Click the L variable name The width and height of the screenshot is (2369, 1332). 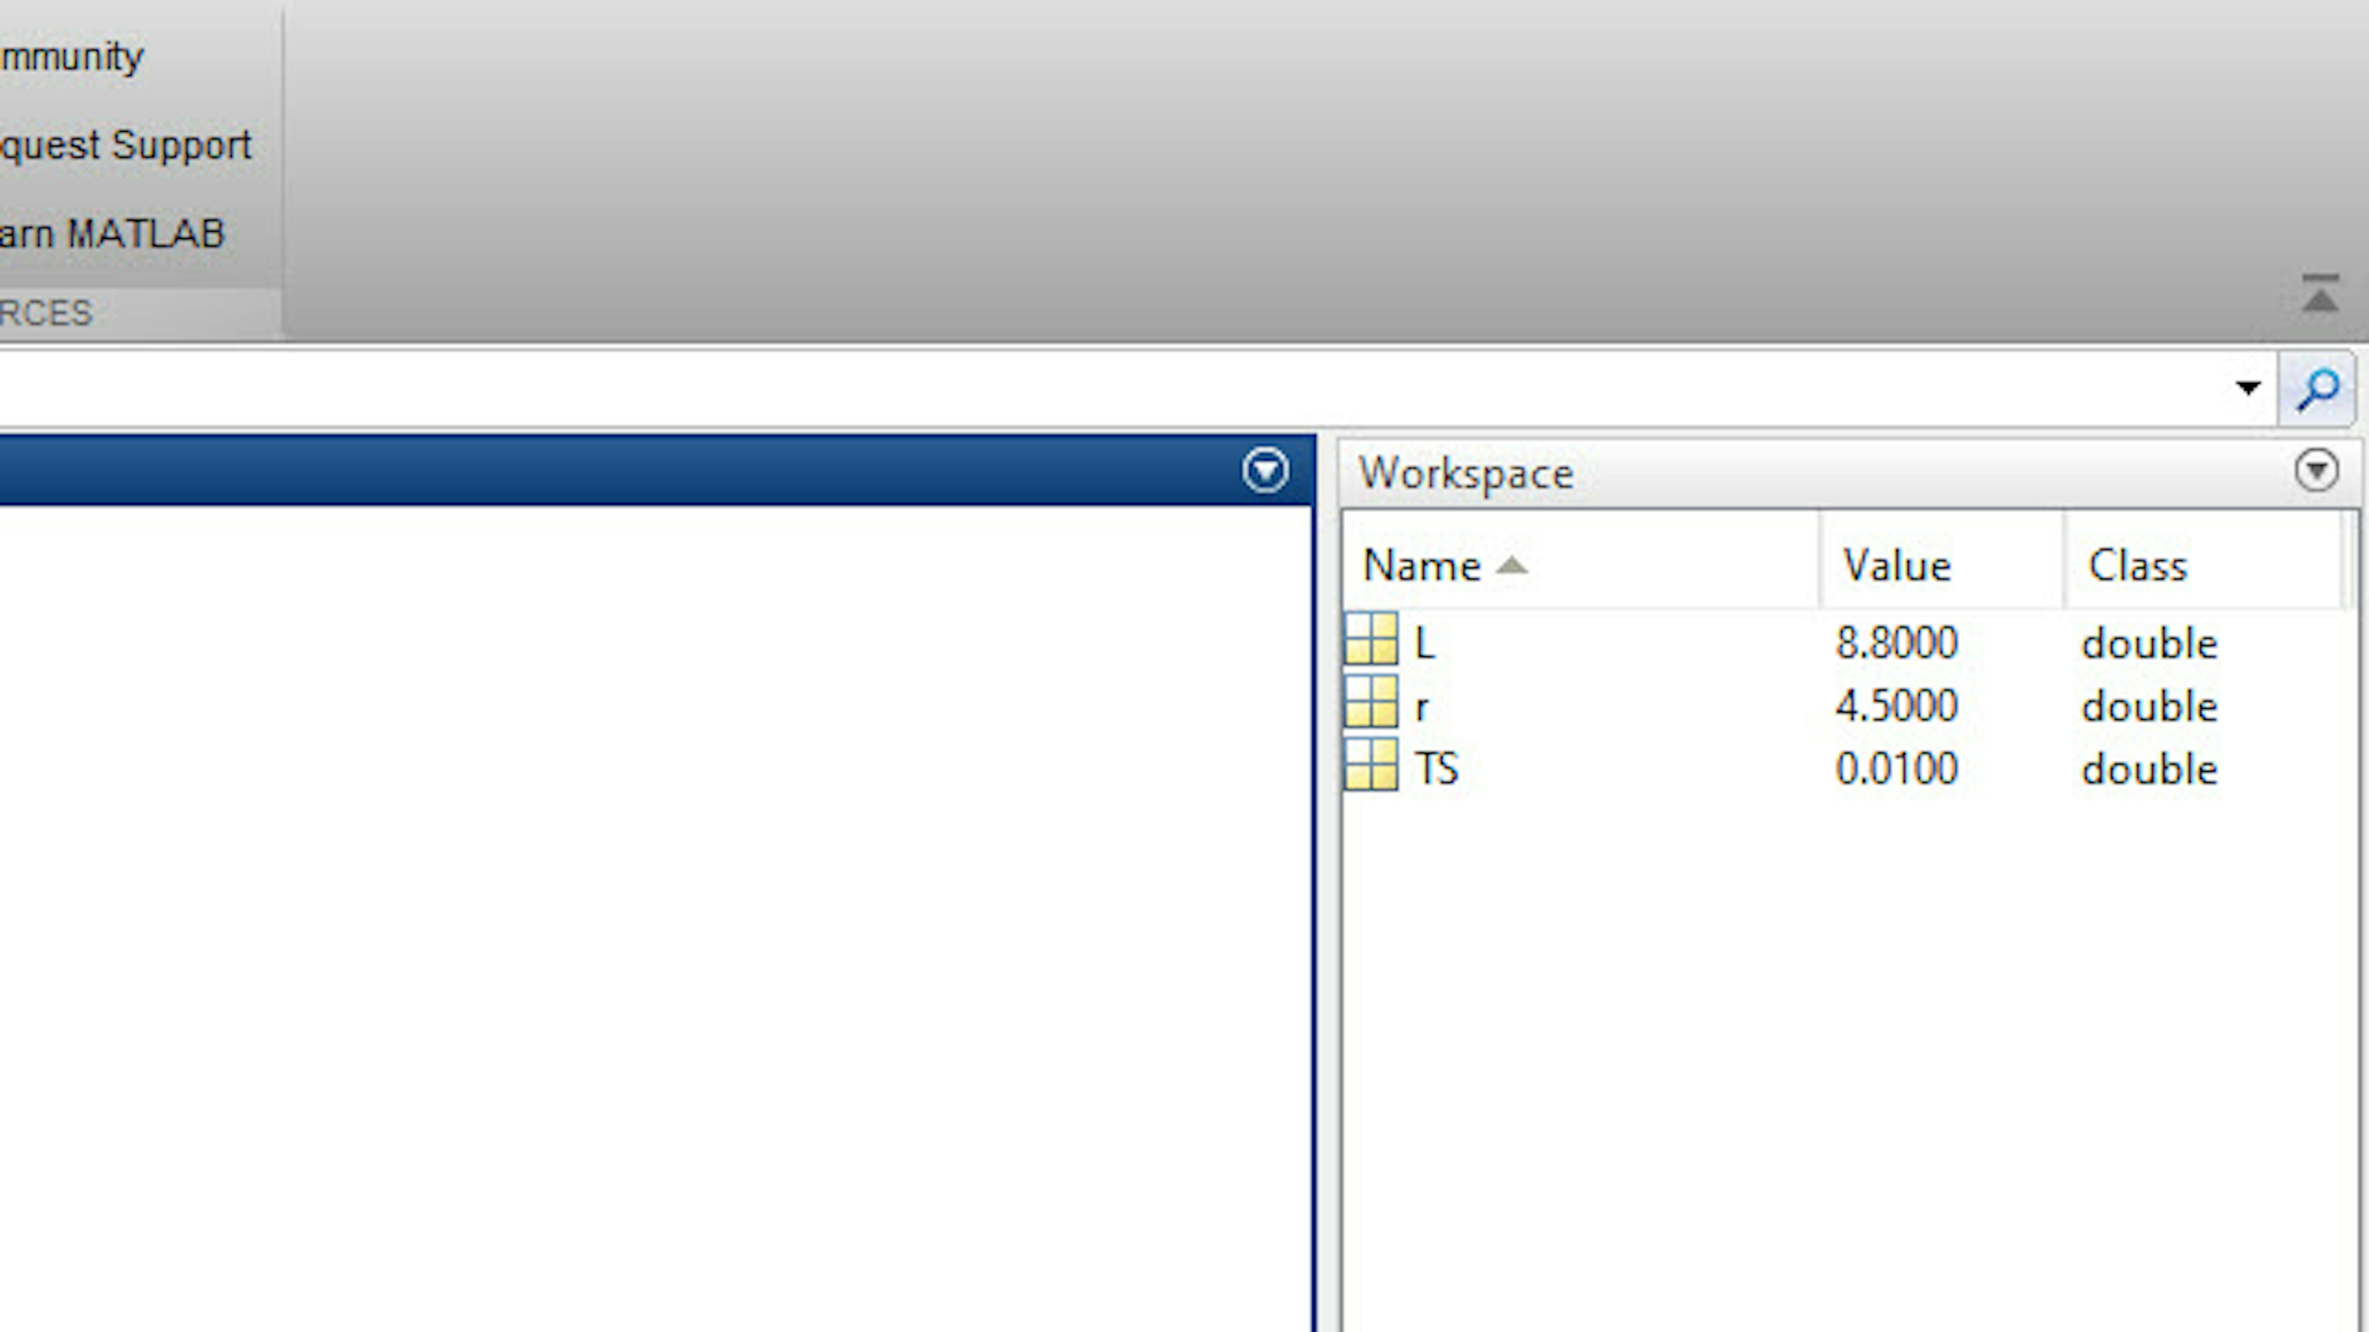click(1425, 643)
